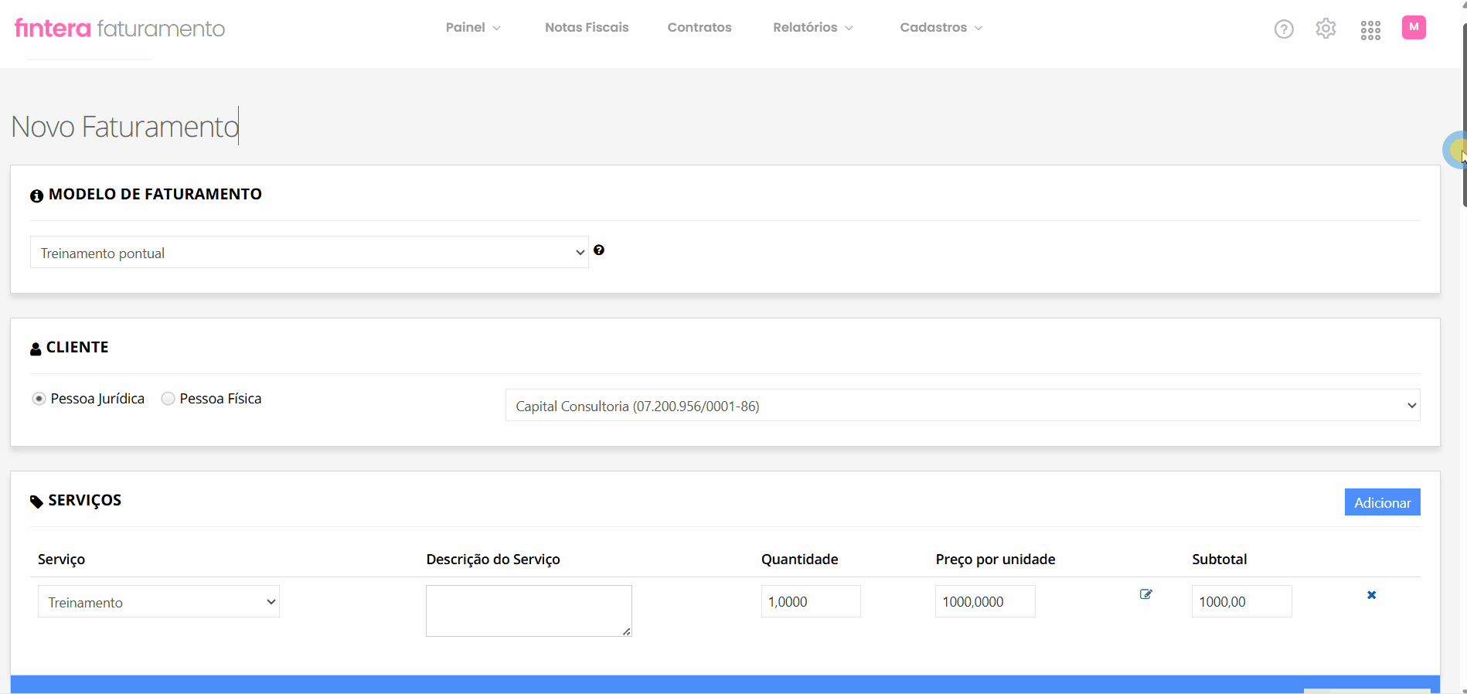Click the Descrição do Serviço text area
Image resolution: width=1467 pixels, height=694 pixels.
pyautogui.click(x=529, y=611)
